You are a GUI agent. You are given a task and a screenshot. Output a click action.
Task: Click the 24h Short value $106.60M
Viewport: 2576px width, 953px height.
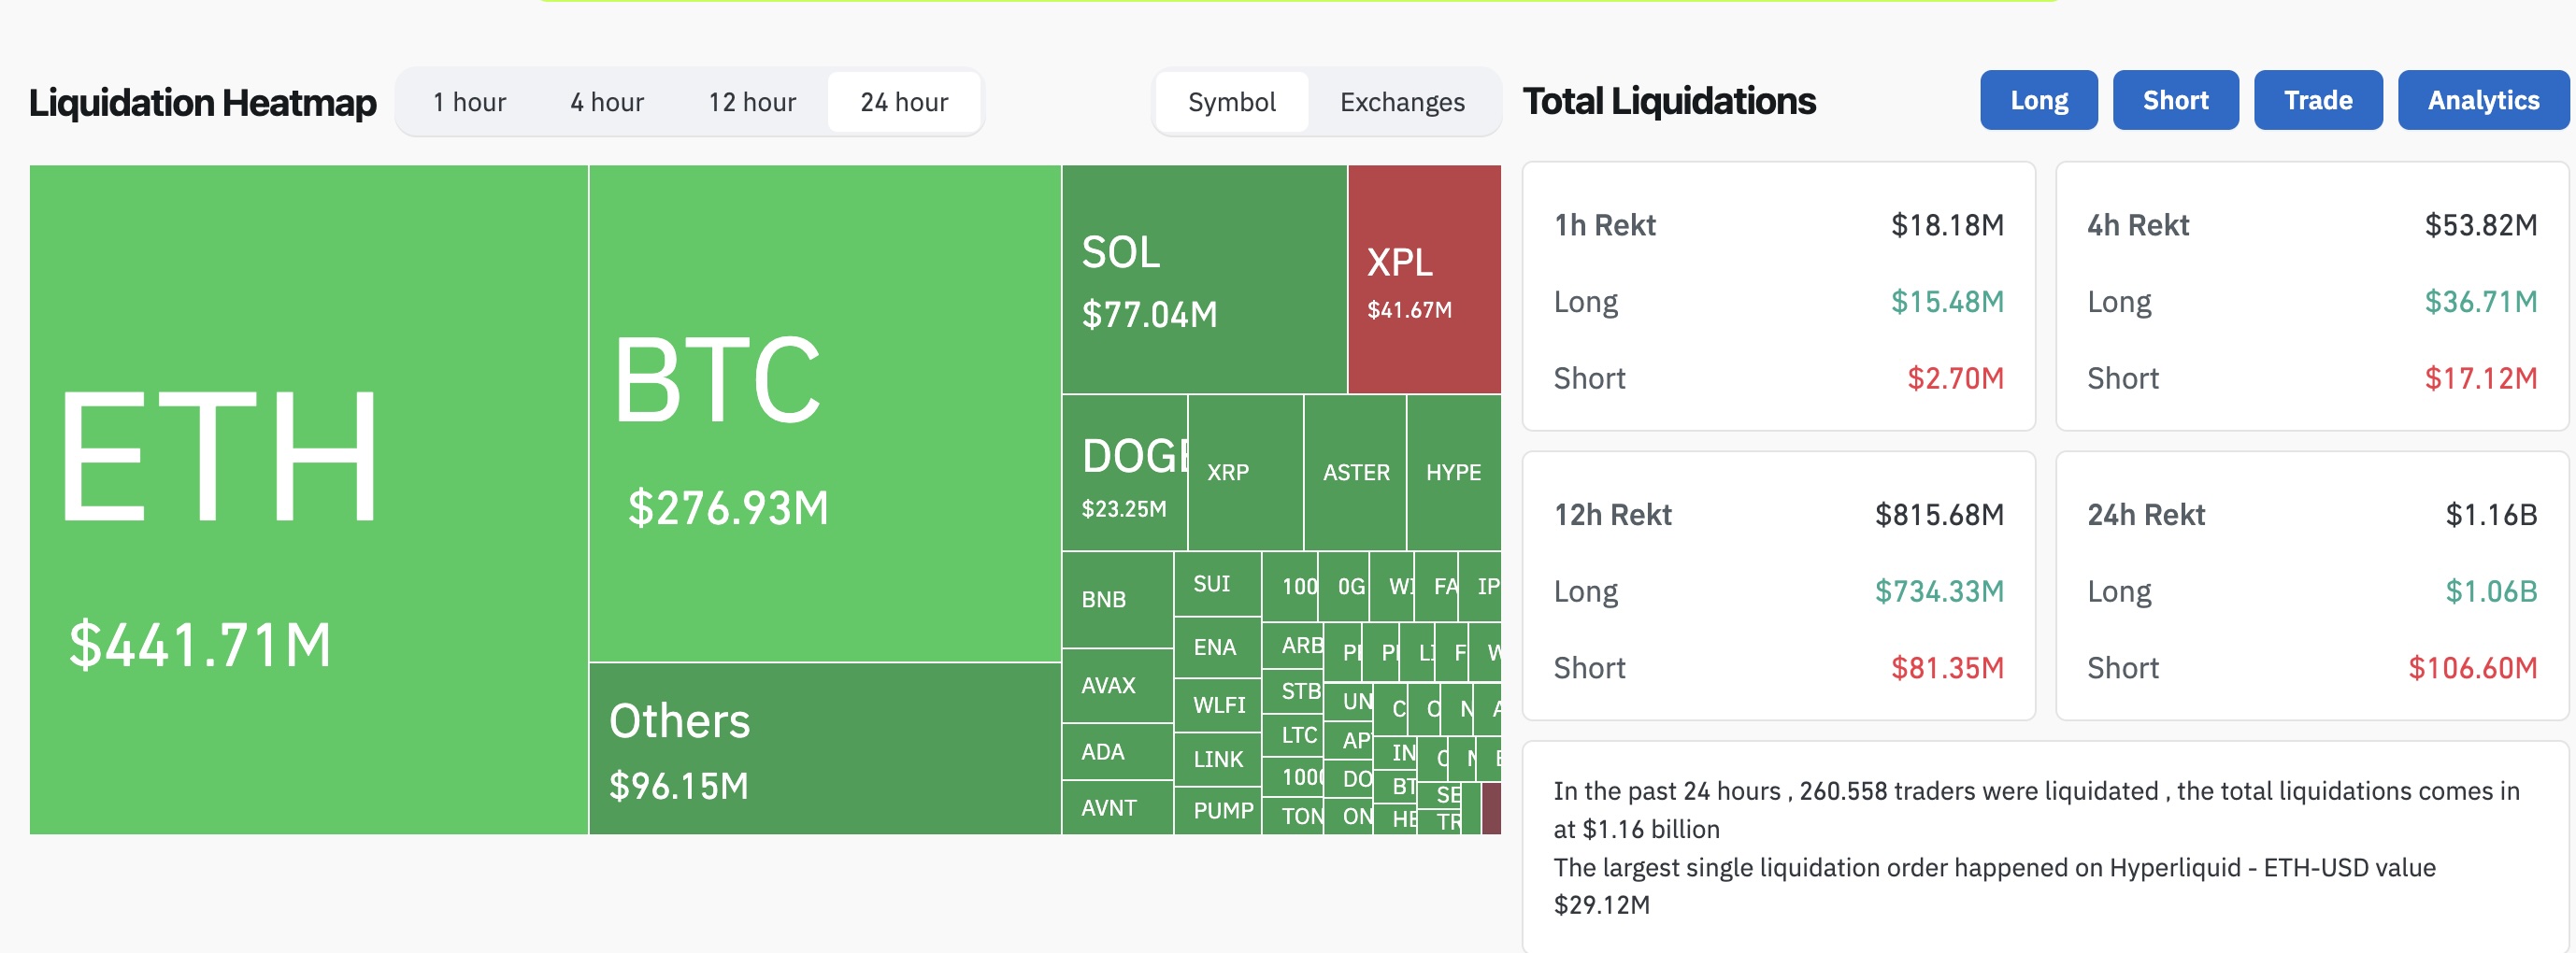coord(2472,668)
